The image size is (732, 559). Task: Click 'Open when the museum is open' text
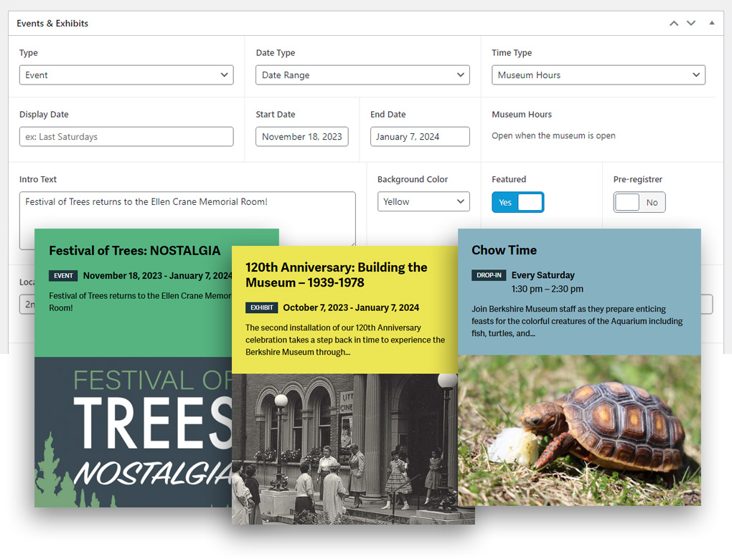pos(553,135)
